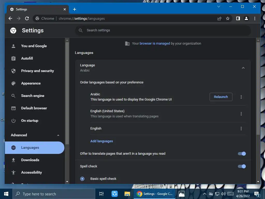Click the touch keyboard tray icon
Image resolution: width=265 pixels, height=199 pixels.
(x=231, y=194)
